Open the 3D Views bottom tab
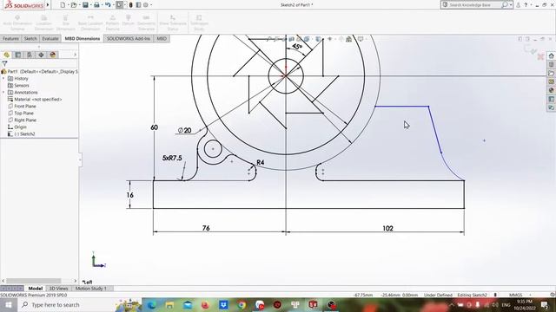Screen dimensions: 556x312 [58, 289]
